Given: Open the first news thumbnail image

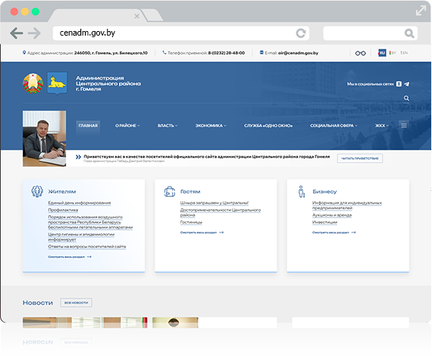Looking at the screenshot, I should pyautogui.click(x=85, y=323).
